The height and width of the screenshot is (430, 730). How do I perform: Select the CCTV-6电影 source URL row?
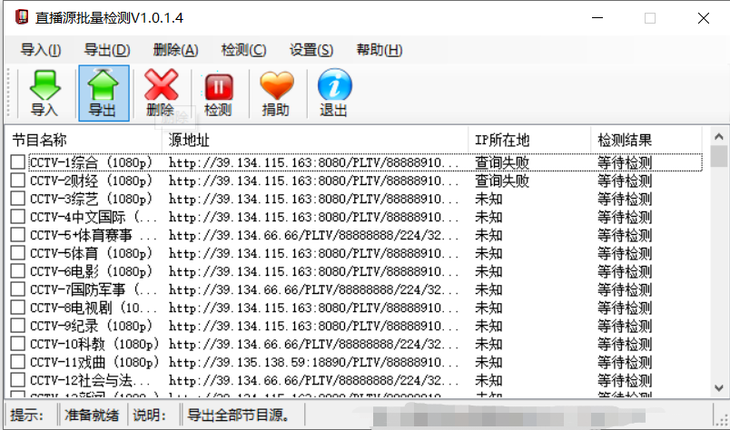click(x=313, y=271)
